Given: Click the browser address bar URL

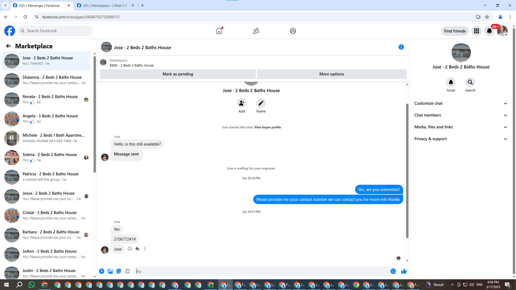Looking at the screenshot, I should point(81,17).
